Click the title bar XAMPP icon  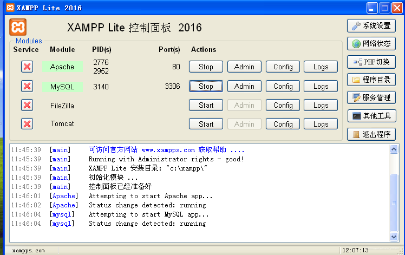(10, 8)
